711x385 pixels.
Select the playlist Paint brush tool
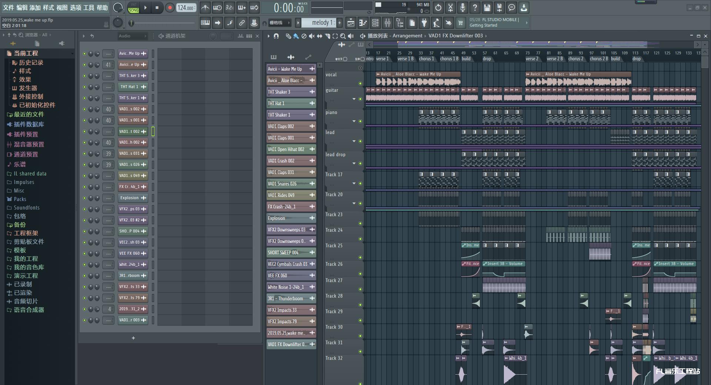296,36
